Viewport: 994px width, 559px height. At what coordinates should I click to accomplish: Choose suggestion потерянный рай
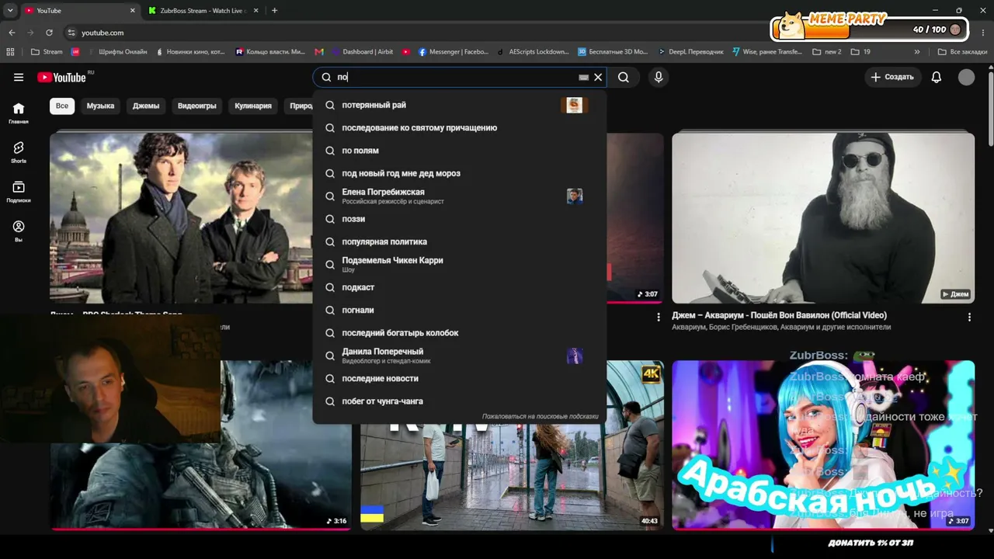460,105
